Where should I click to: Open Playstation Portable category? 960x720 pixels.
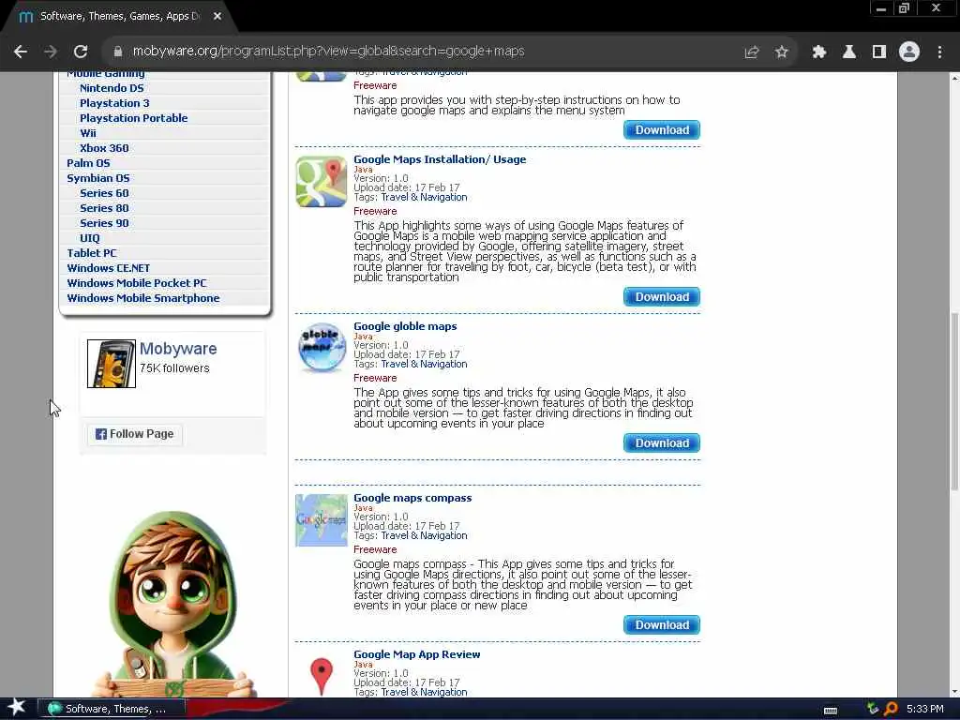click(133, 118)
